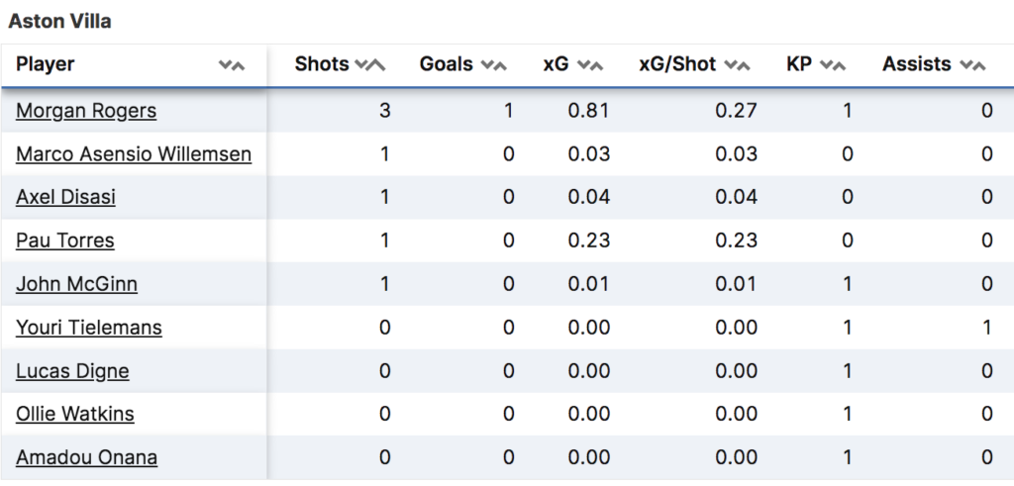This screenshot has width=1014, height=486.
Task: Click Morgan Rogers' xG value 0.81
Action: point(588,111)
